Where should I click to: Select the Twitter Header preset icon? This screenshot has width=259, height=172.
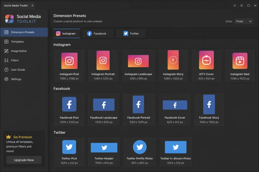coord(104,148)
